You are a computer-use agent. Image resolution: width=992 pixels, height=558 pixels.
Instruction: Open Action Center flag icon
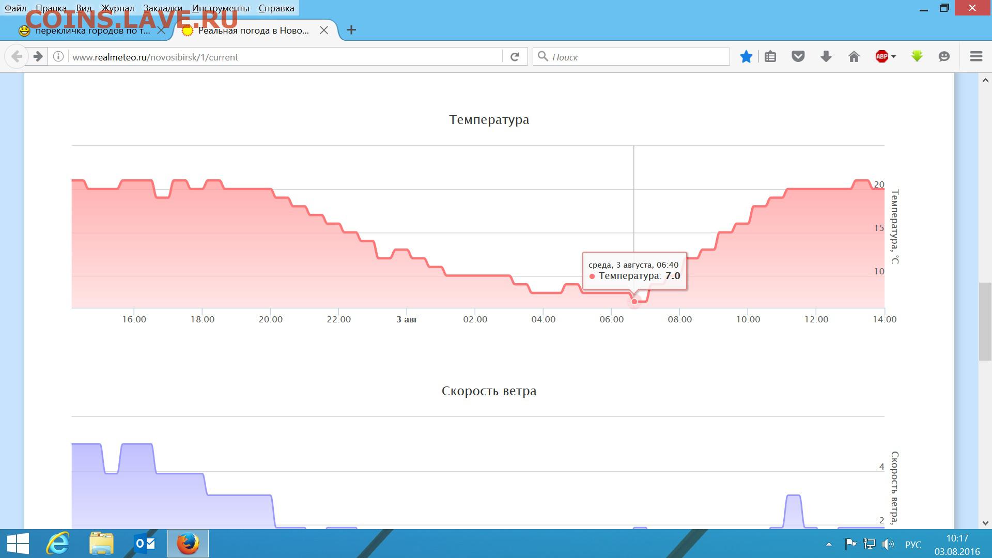pos(850,544)
